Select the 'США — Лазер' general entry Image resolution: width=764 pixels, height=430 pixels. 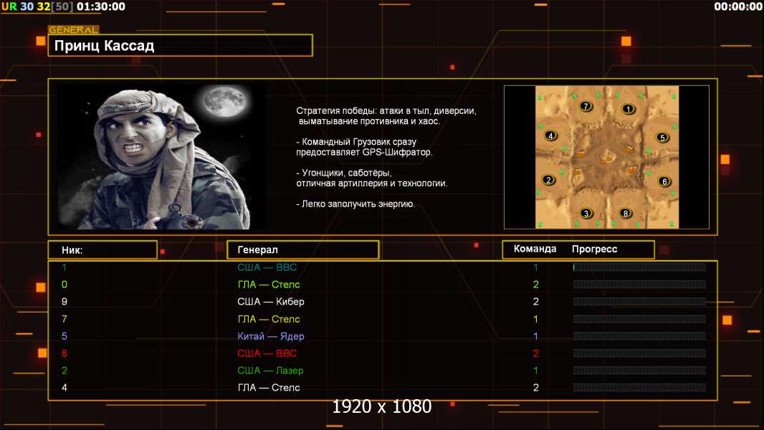pos(270,371)
